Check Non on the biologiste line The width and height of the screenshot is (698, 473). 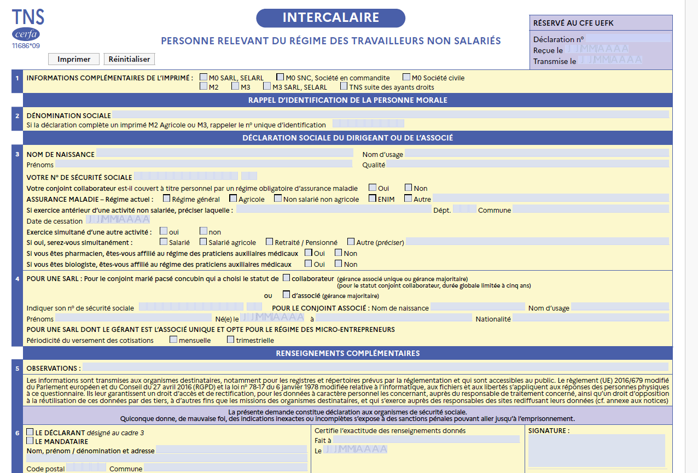coord(339,264)
